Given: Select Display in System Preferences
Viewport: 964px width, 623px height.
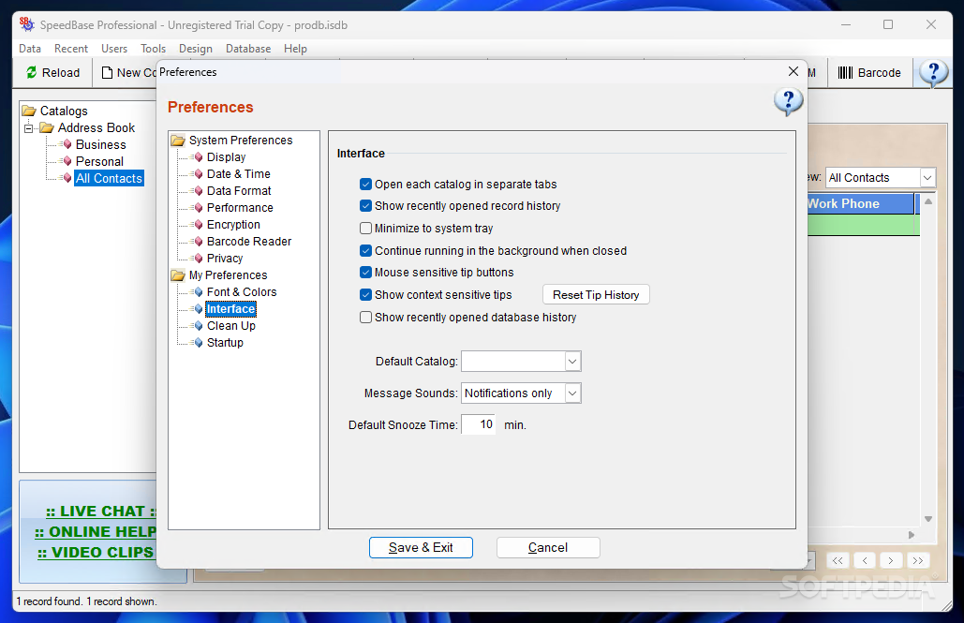Looking at the screenshot, I should tap(226, 157).
